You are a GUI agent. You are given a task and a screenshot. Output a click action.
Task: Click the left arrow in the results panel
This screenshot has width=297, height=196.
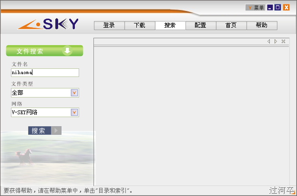[268, 42]
